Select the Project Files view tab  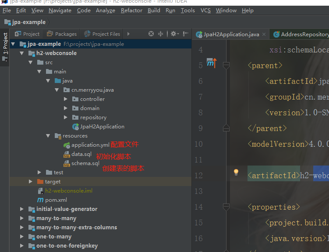point(102,34)
